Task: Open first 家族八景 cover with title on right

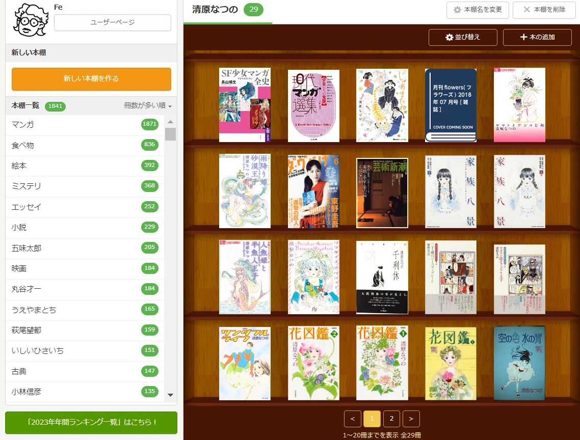Action: coord(451,192)
